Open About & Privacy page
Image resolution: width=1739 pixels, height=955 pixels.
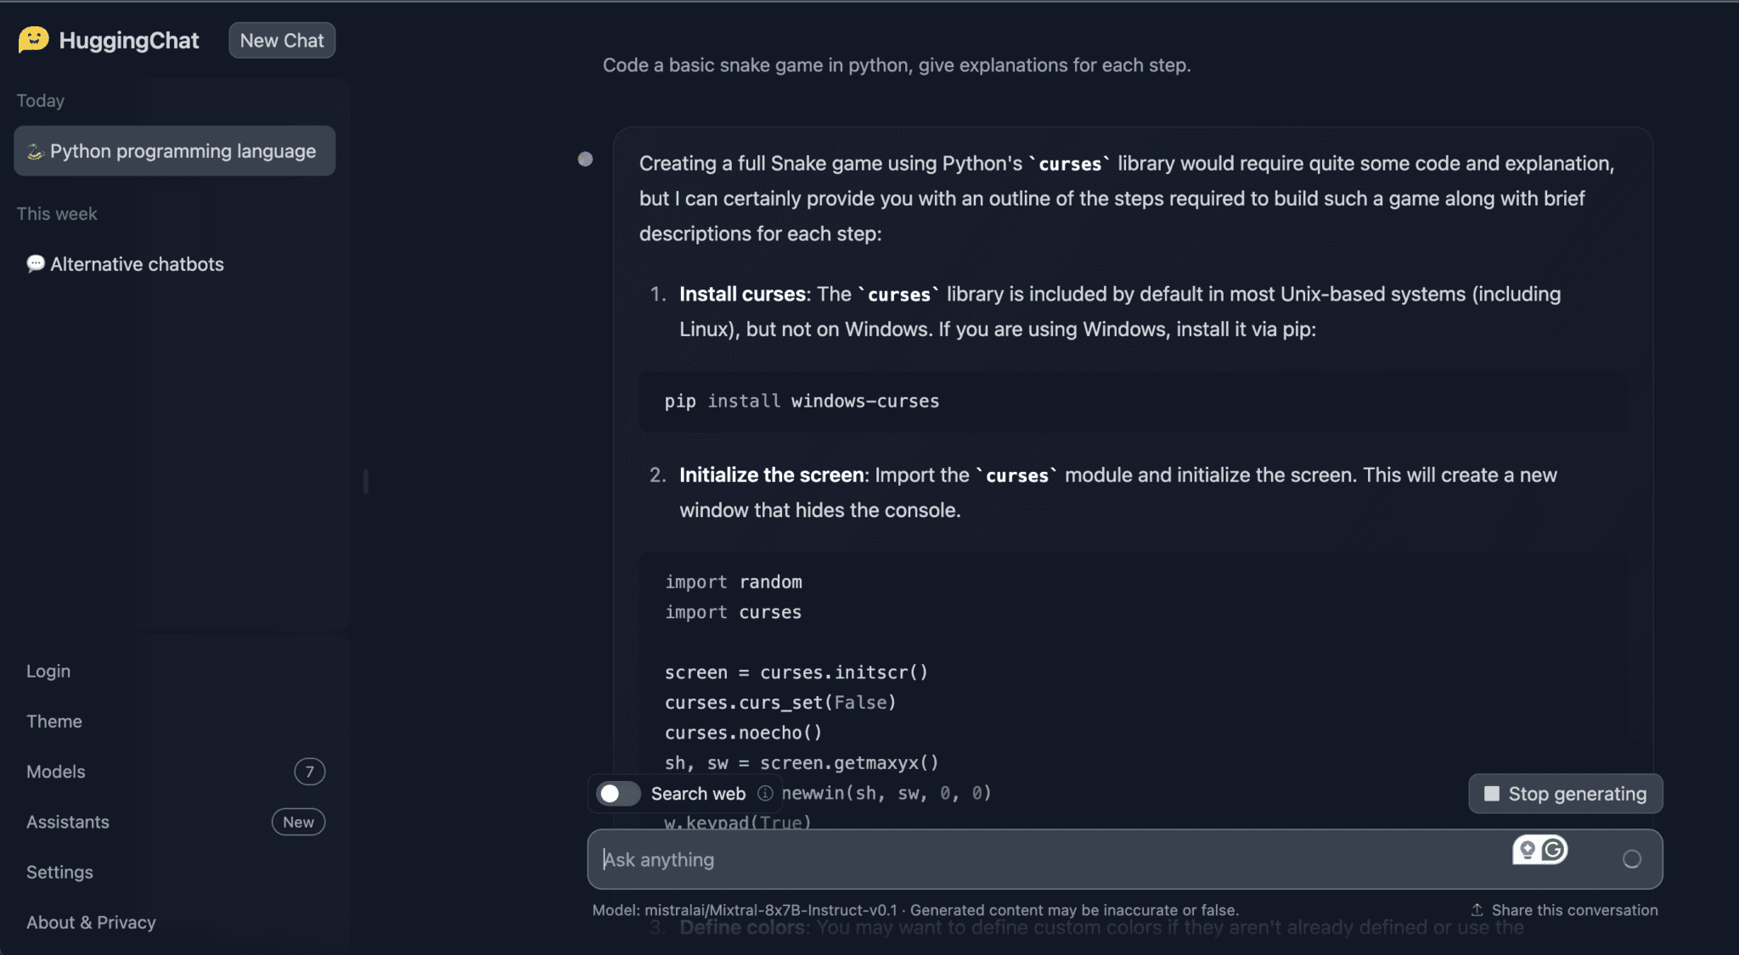91,922
